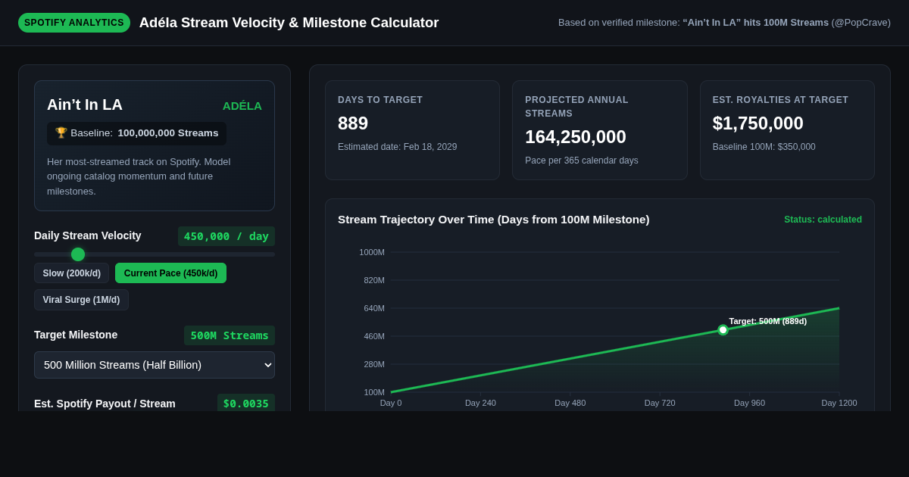Click the Daily Stream Velocity slider handle
The image size is (909, 477).
click(78, 254)
